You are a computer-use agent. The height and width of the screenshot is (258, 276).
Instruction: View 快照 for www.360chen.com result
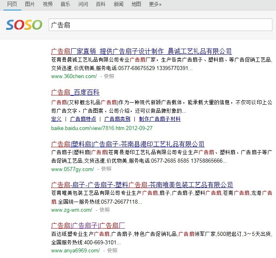tap(109, 76)
